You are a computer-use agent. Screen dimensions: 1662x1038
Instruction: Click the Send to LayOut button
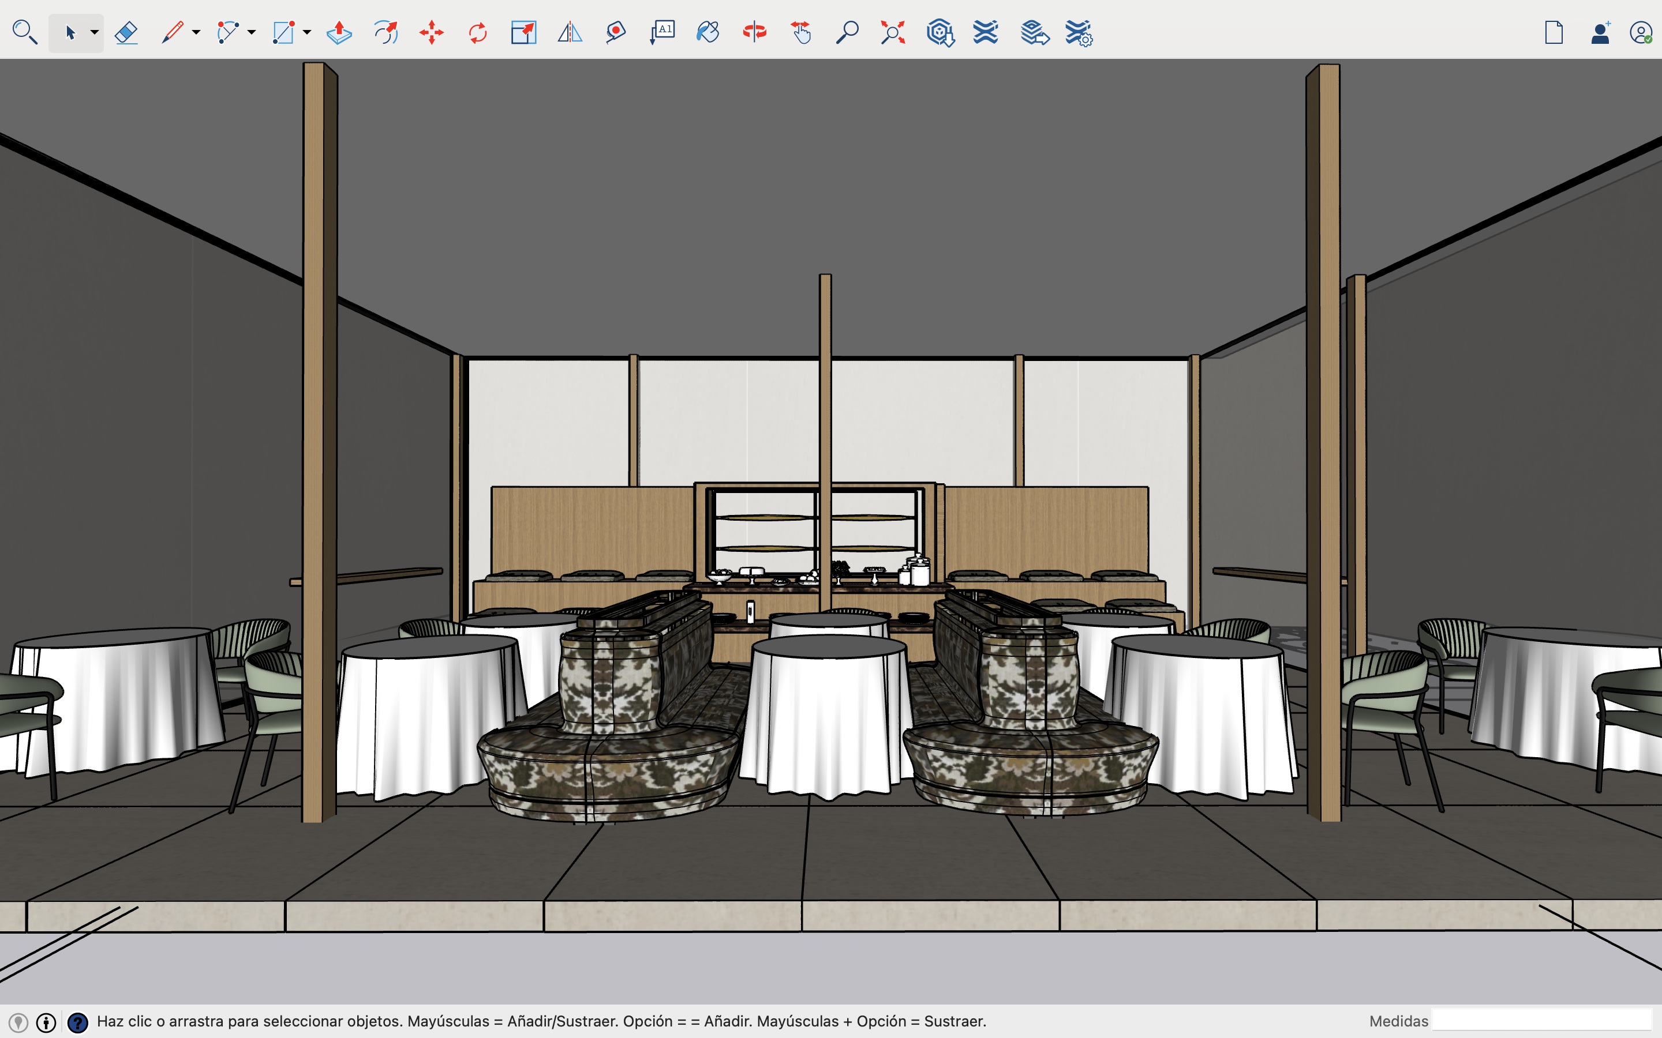point(1034,32)
